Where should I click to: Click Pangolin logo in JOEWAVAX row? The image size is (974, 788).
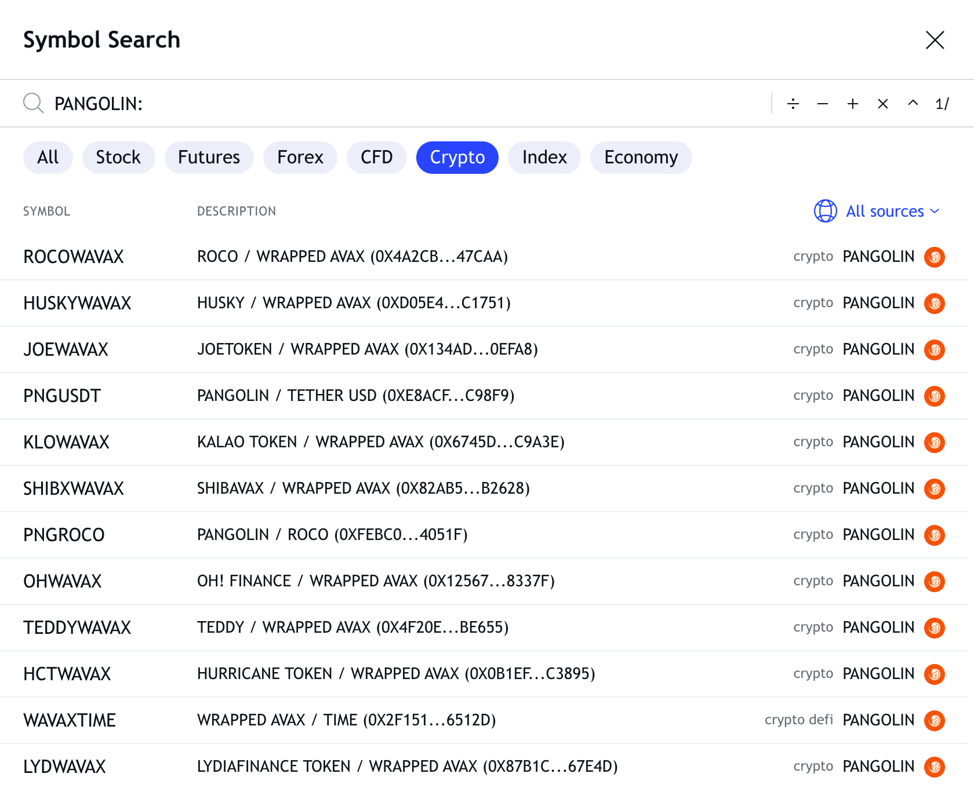coord(934,349)
